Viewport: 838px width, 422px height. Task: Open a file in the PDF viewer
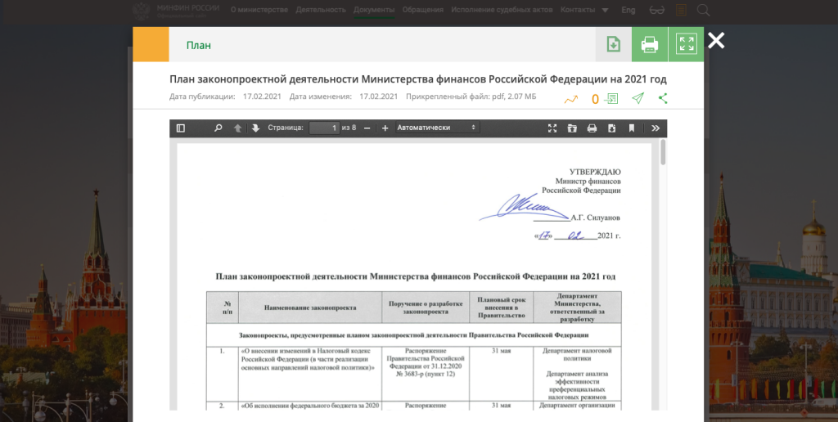coord(572,128)
